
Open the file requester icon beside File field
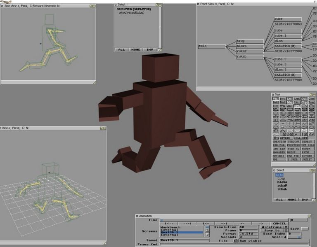pyautogui.click(x=236, y=241)
